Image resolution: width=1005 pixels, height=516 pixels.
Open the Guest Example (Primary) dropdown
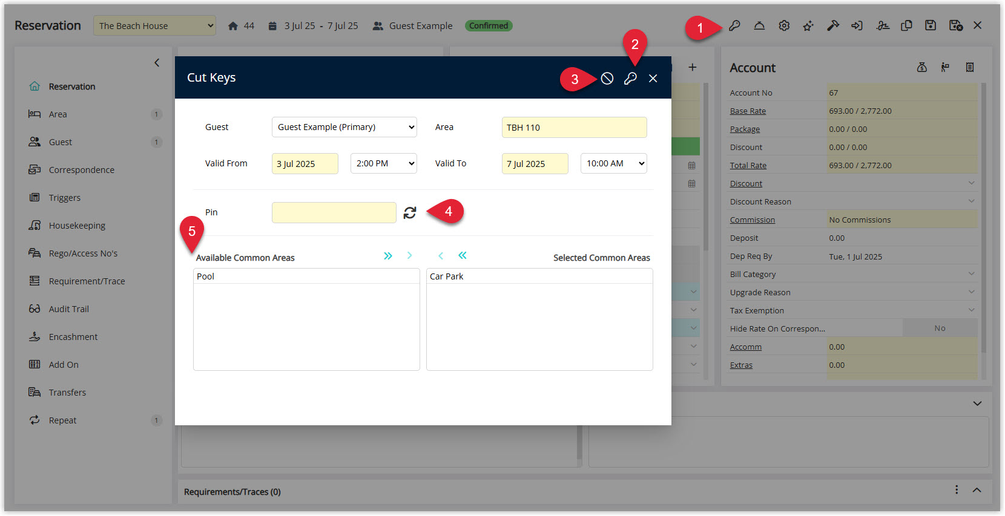(x=344, y=127)
